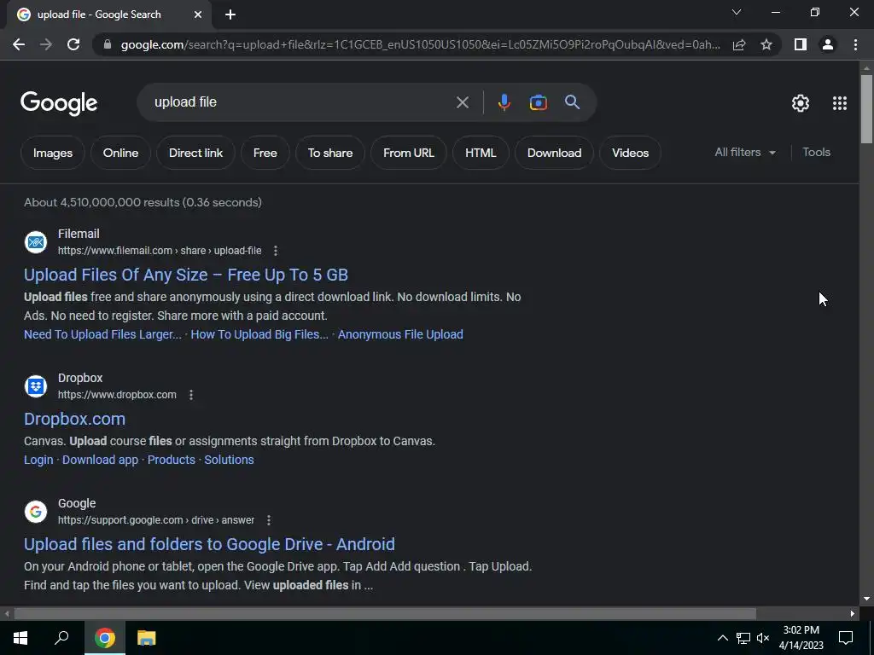Open the Windows Start menu
This screenshot has height=655, width=874.
(20, 638)
